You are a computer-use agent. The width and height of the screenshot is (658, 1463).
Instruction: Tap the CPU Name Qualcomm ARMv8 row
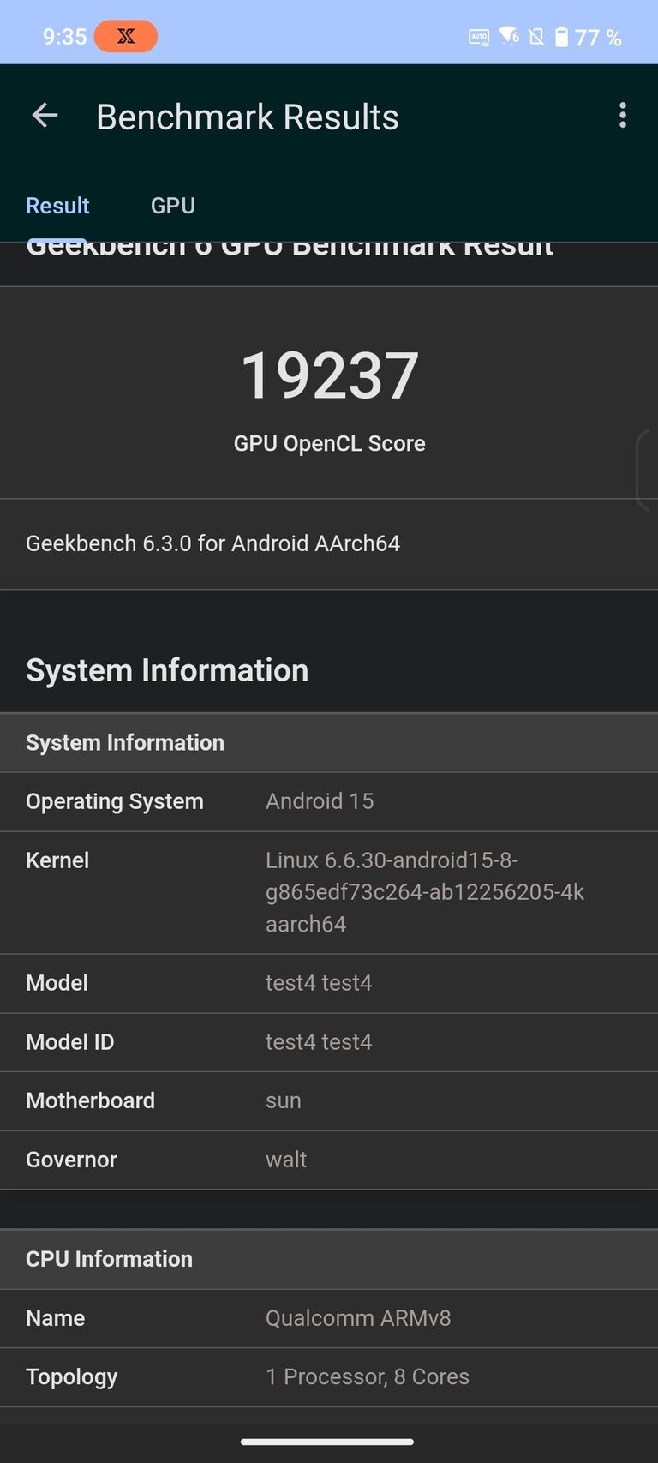329,1318
